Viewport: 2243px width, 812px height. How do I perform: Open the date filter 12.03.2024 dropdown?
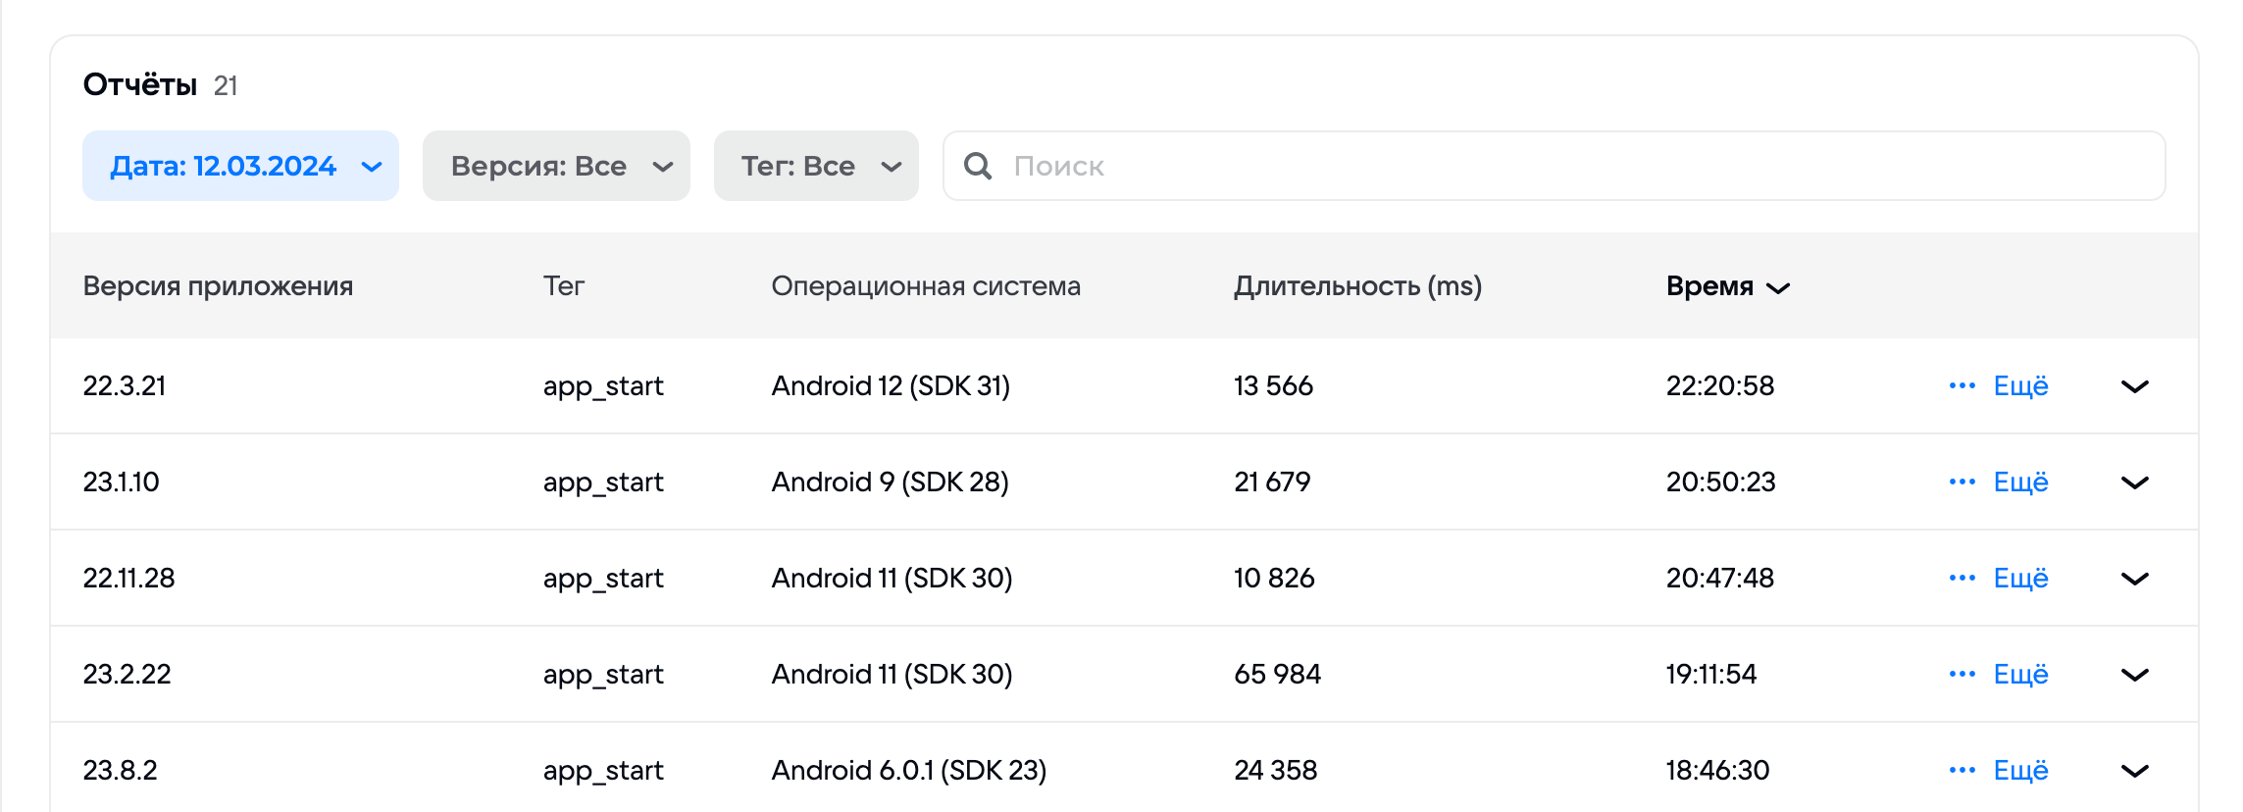point(240,166)
